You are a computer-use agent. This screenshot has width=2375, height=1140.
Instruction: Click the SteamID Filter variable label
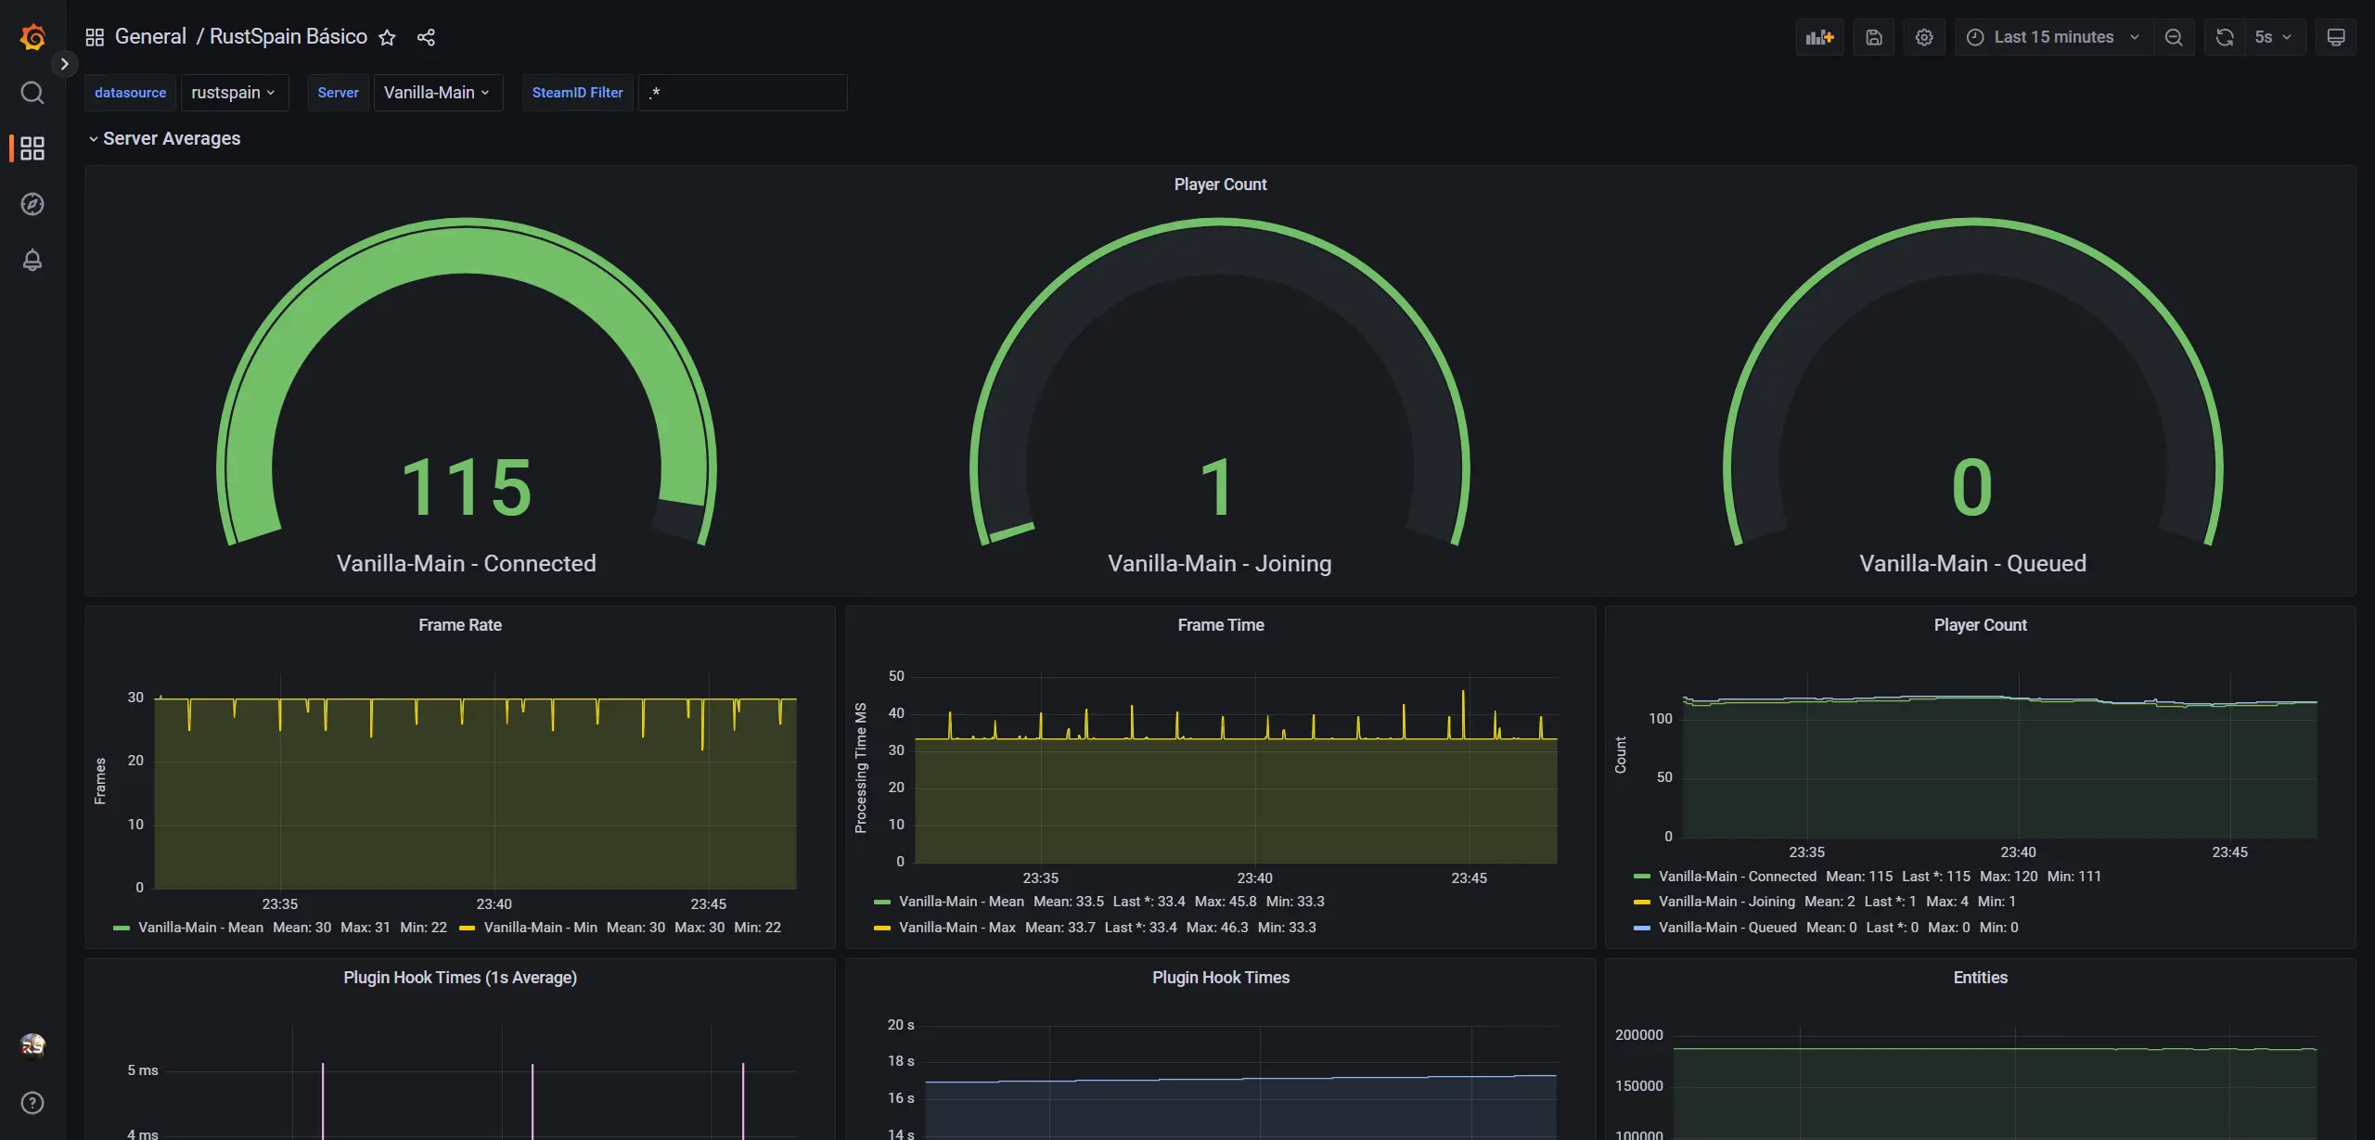click(577, 93)
